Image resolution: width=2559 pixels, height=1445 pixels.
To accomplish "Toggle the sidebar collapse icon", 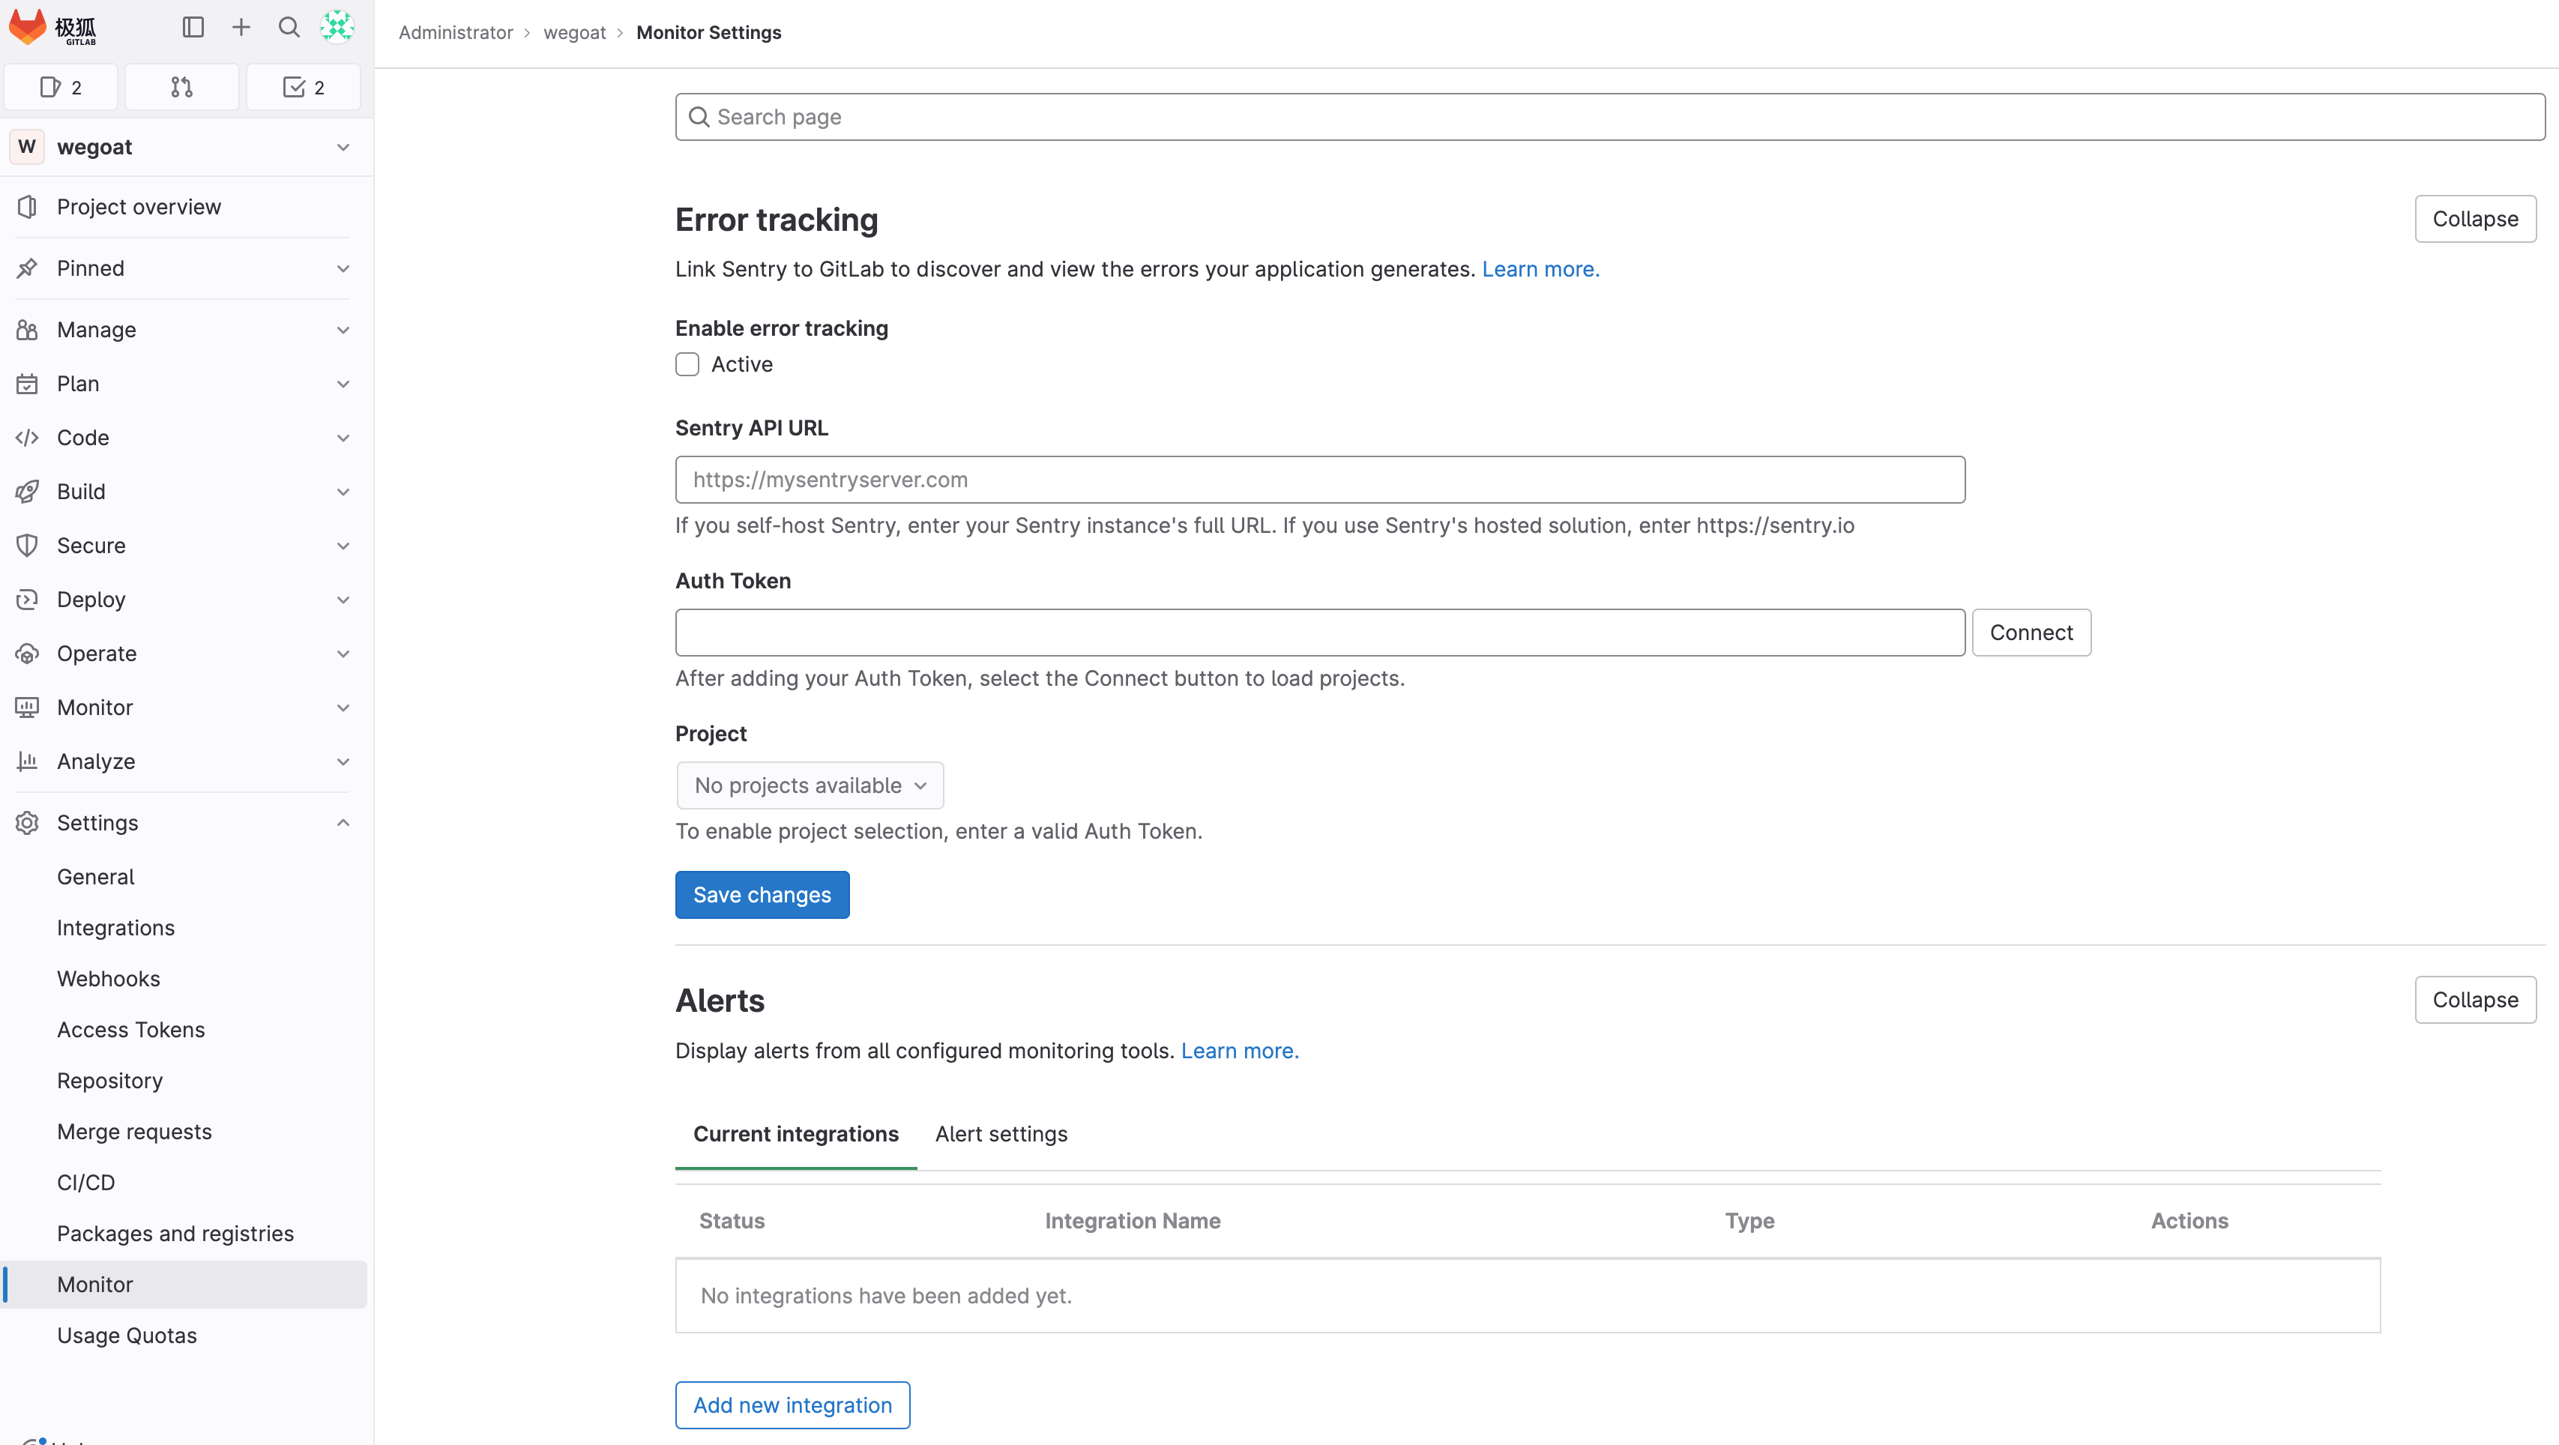I will click(193, 28).
